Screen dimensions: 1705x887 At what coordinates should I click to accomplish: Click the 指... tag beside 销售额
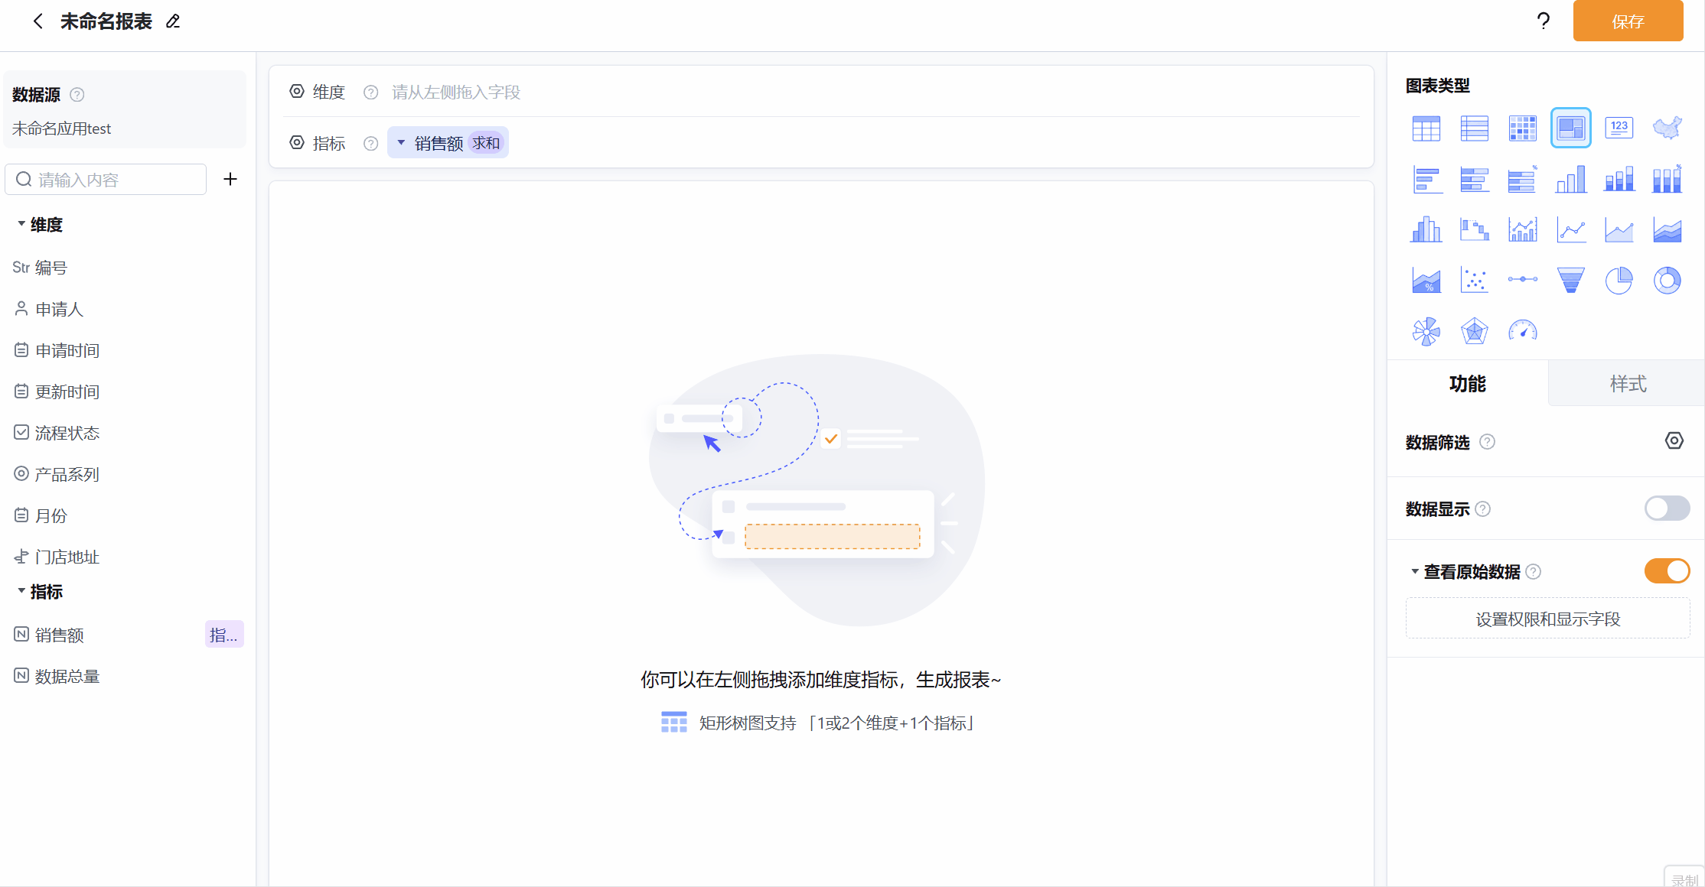224,635
